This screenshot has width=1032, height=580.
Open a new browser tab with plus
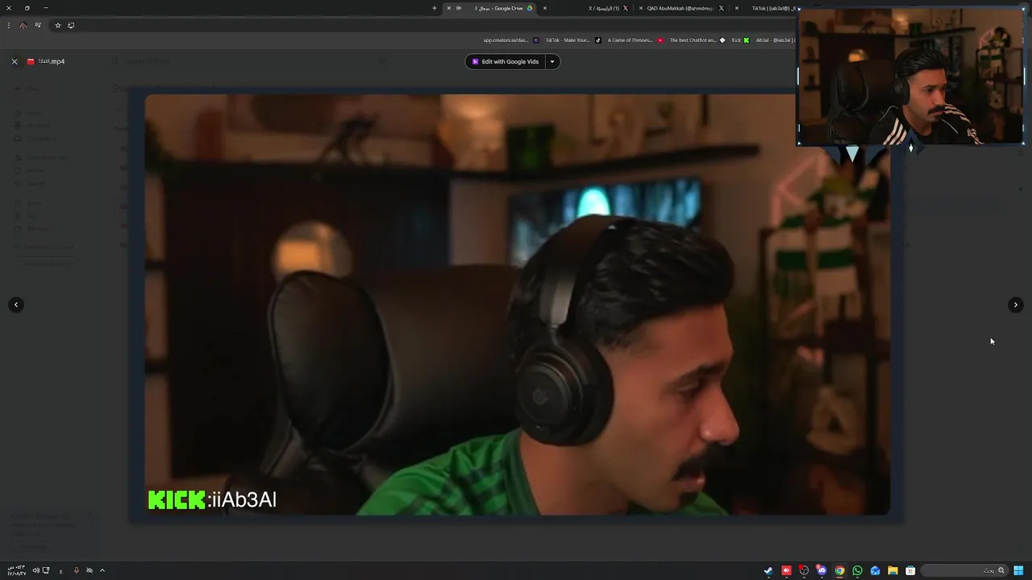435,8
